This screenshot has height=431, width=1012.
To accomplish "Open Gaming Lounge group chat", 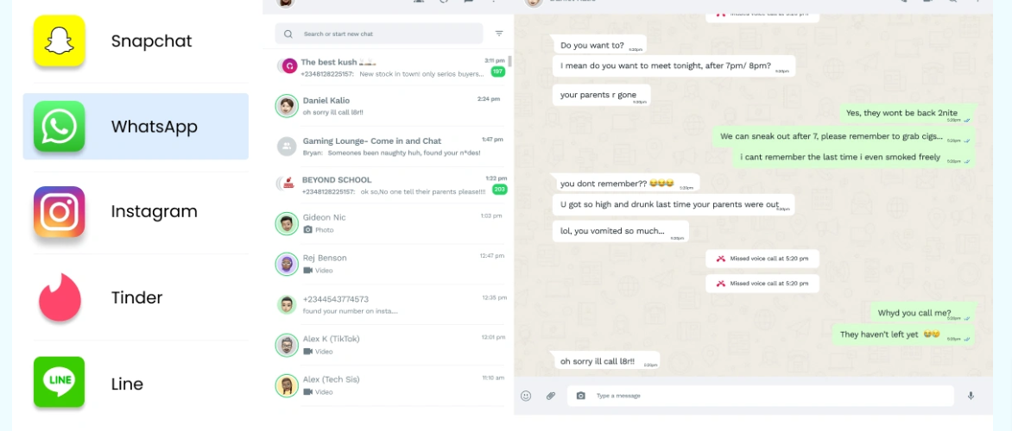I will pos(389,147).
